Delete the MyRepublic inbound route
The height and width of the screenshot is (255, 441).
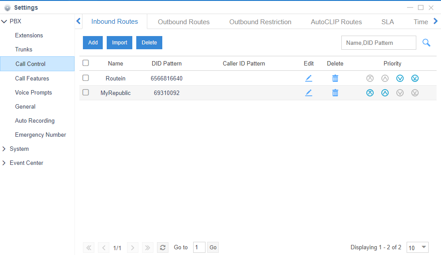pos(335,93)
